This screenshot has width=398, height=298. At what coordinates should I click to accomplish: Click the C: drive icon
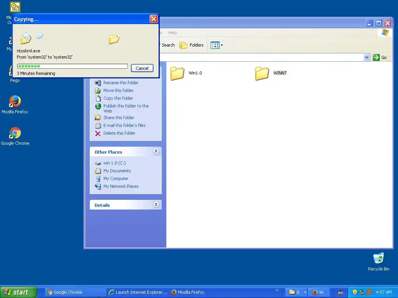coord(98,163)
